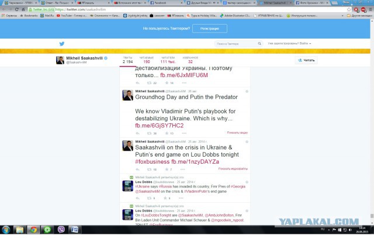Open the Другие закладки bookmarks folder
Viewport: 374px width, 239px height.
tap(359, 16)
